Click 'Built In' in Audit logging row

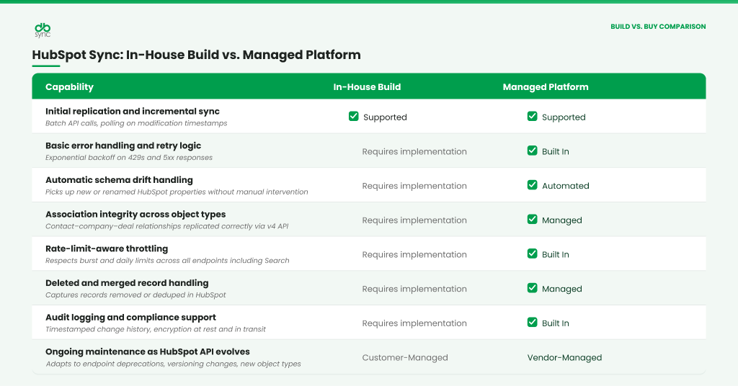(556, 323)
